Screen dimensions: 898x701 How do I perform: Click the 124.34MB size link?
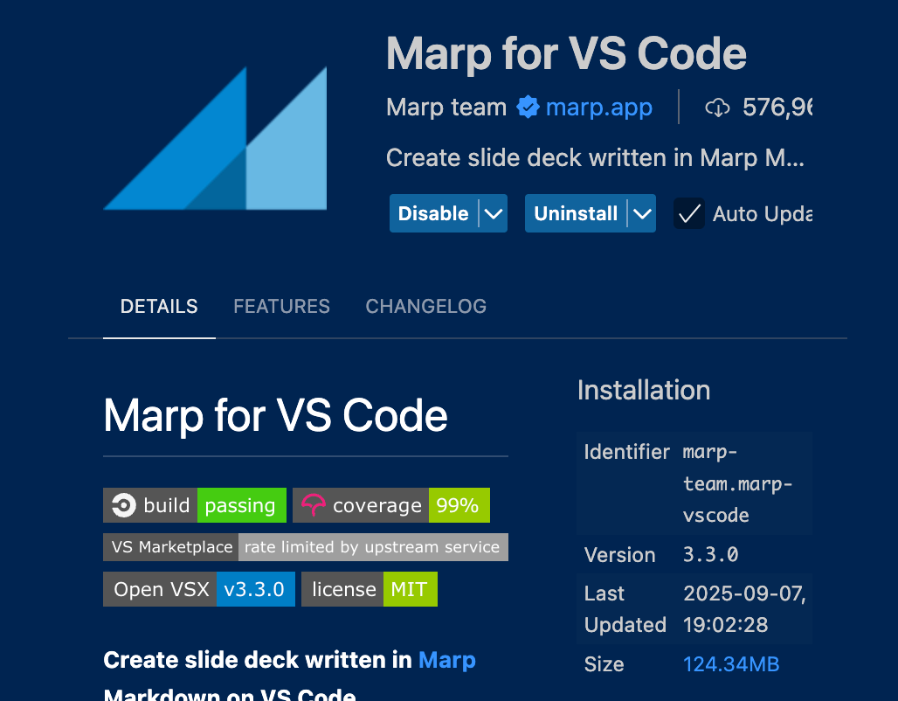click(x=731, y=664)
